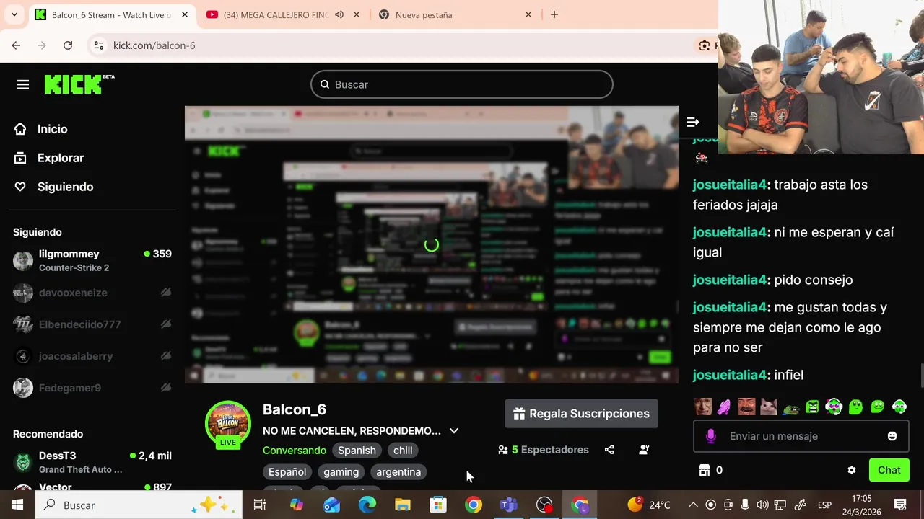
Task: Click the Balcon_6 channel avatar
Action: (228, 424)
